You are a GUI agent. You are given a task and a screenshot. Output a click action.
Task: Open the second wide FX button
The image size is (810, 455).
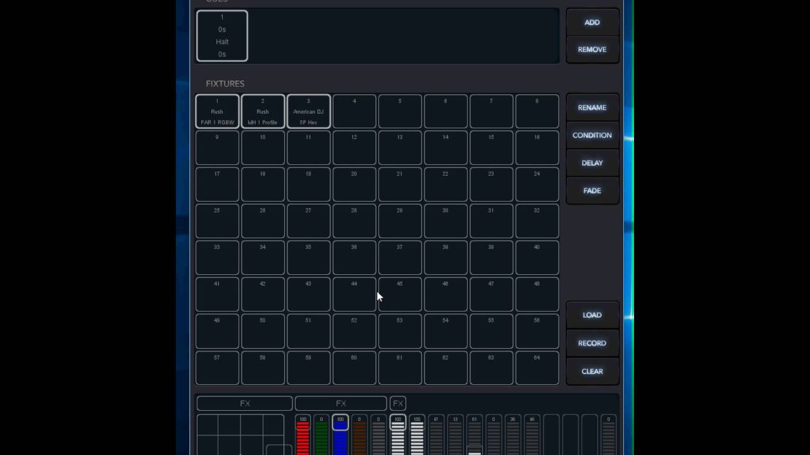(341, 403)
